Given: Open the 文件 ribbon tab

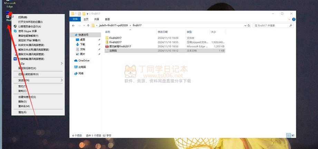Looking at the screenshot, I should [75, 19].
